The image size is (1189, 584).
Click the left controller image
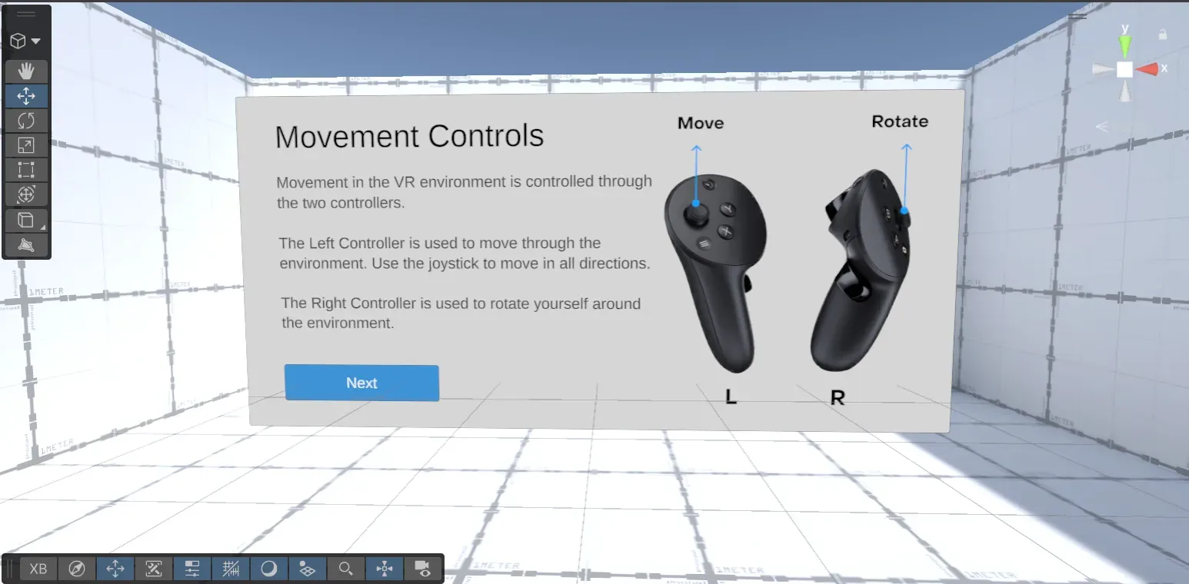(x=716, y=273)
